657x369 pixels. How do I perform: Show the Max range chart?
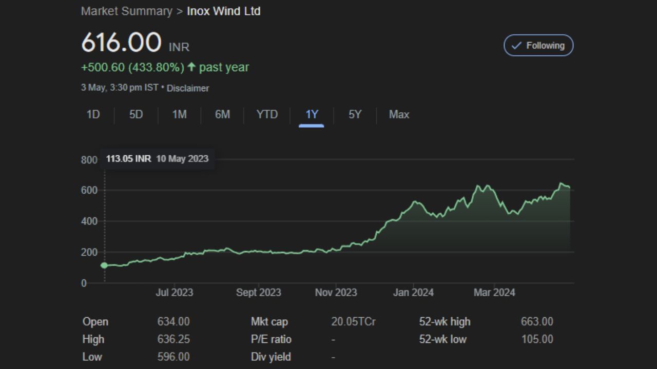(399, 114)
